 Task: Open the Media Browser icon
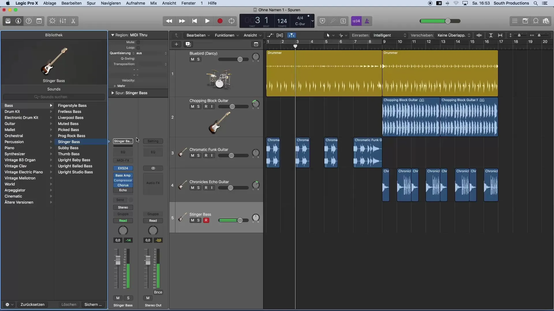pyautogui.click(x=546, y=21)
